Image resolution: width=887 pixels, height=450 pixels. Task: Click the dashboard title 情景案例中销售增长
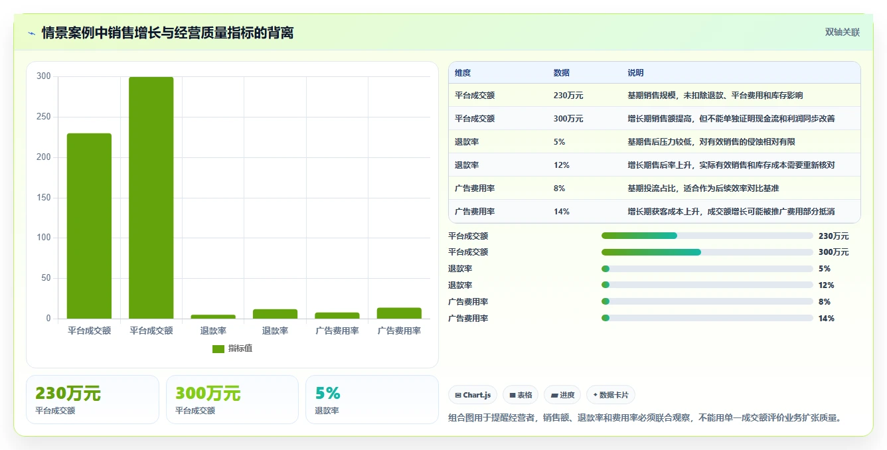coord(167,33)
